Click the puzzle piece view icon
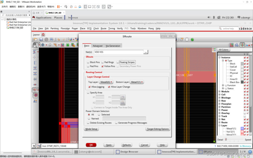The width and height of the screenshot is (253, 158). (237, 45)
